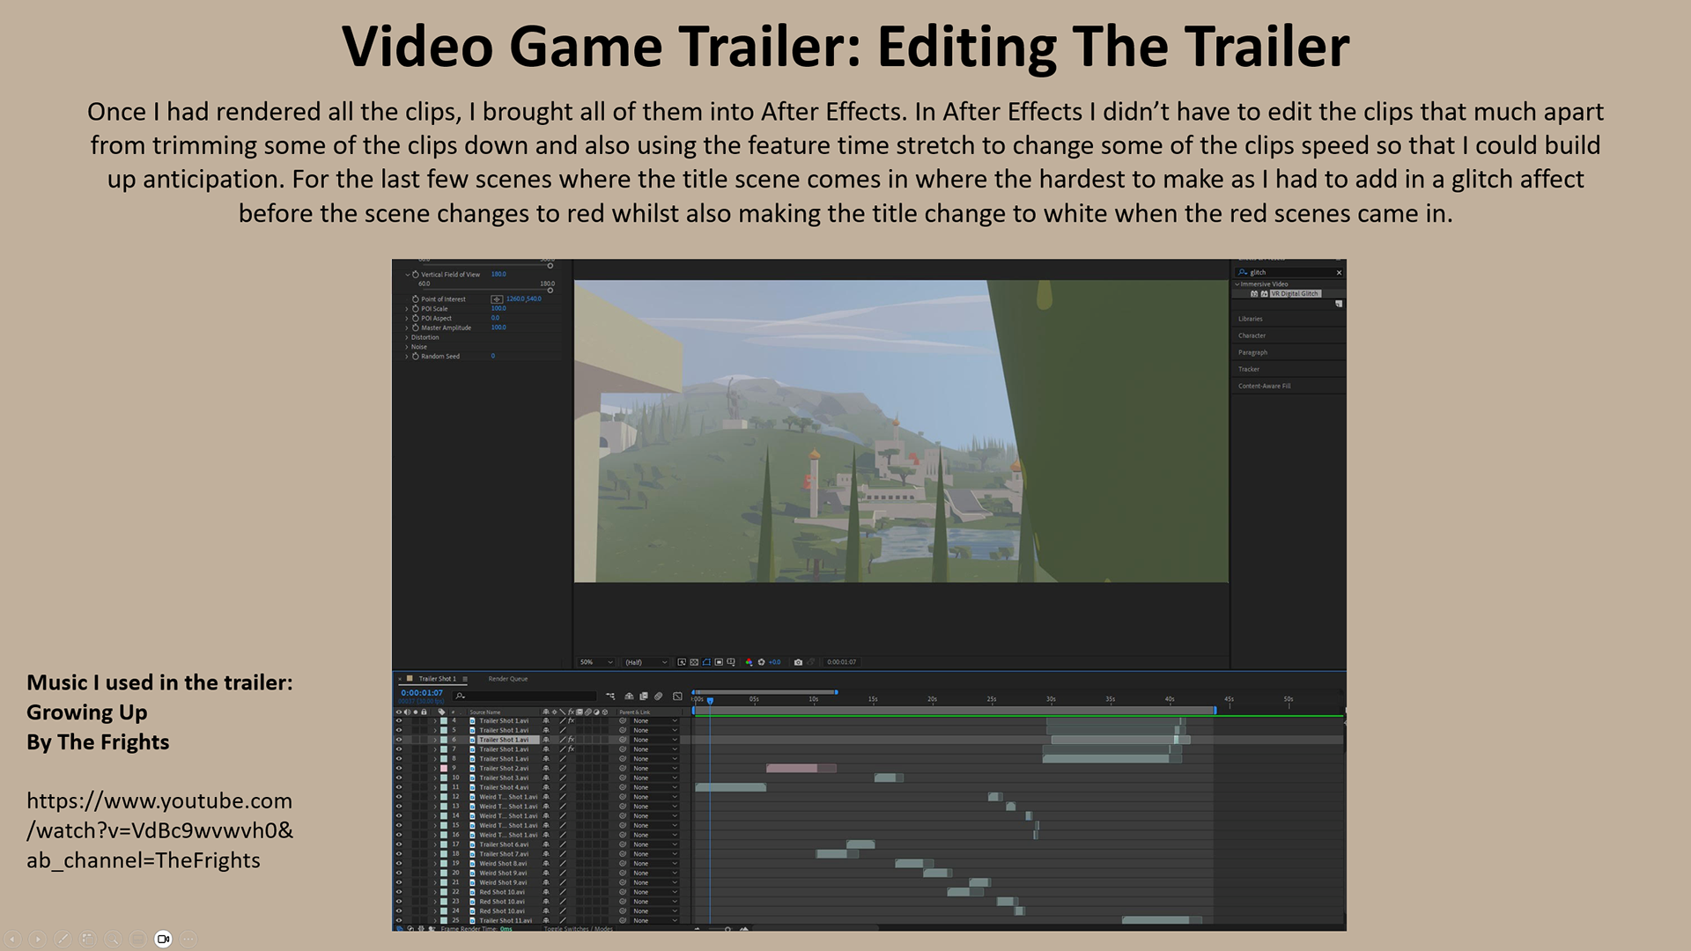Click the Point of Interest value 1260.0,540.0

point(524,299)
